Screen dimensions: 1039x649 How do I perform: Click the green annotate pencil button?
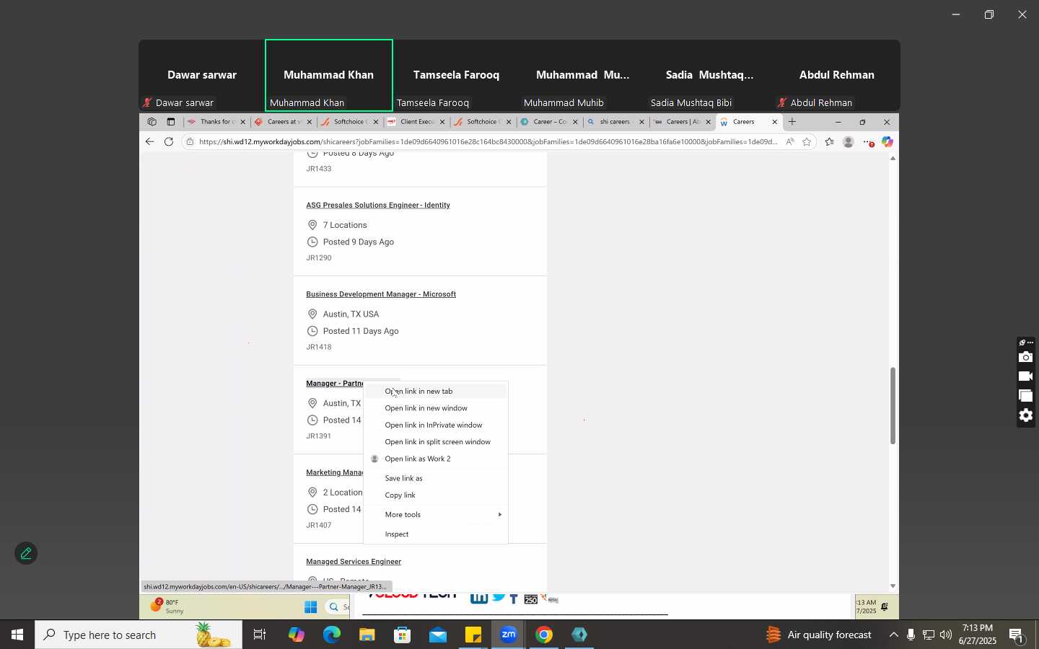pos(26,553)
